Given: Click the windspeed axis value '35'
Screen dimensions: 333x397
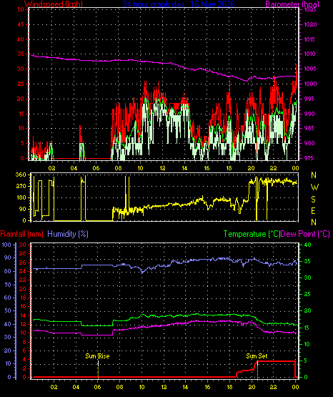Looking at the screenshot, I should coord(21,54).
